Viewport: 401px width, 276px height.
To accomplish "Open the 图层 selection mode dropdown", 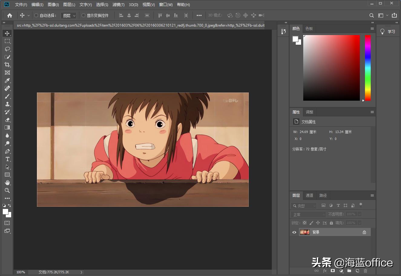I will click(x=69, y=15).
